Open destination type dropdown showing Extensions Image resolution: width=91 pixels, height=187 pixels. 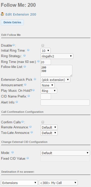click(x=19, y=183)
